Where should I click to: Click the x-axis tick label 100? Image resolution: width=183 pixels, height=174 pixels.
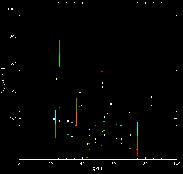(x=177, y=164)
